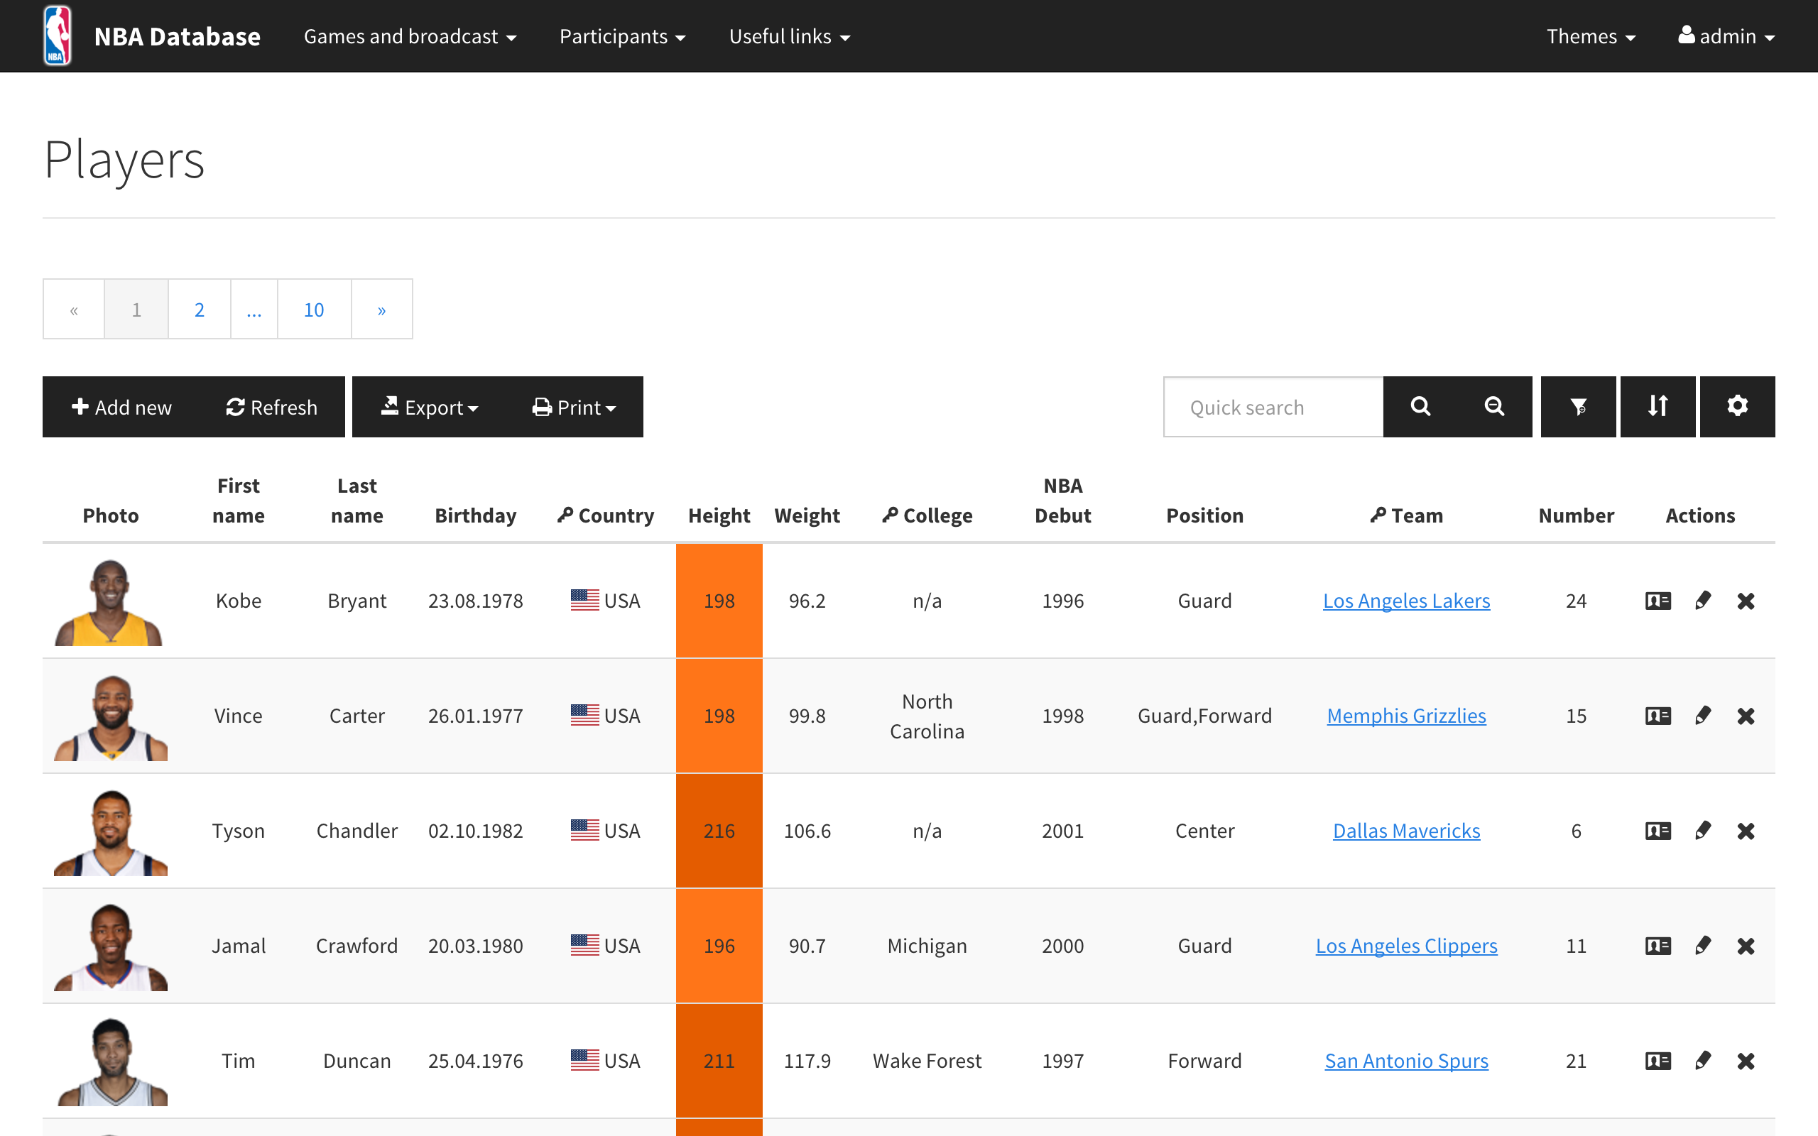This screenshot has height=1136, width=1818.
Task: View details card for Kobe Bryant
Action: 1658,601
